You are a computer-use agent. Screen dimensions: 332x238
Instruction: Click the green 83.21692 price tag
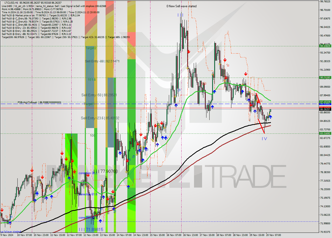325,133
